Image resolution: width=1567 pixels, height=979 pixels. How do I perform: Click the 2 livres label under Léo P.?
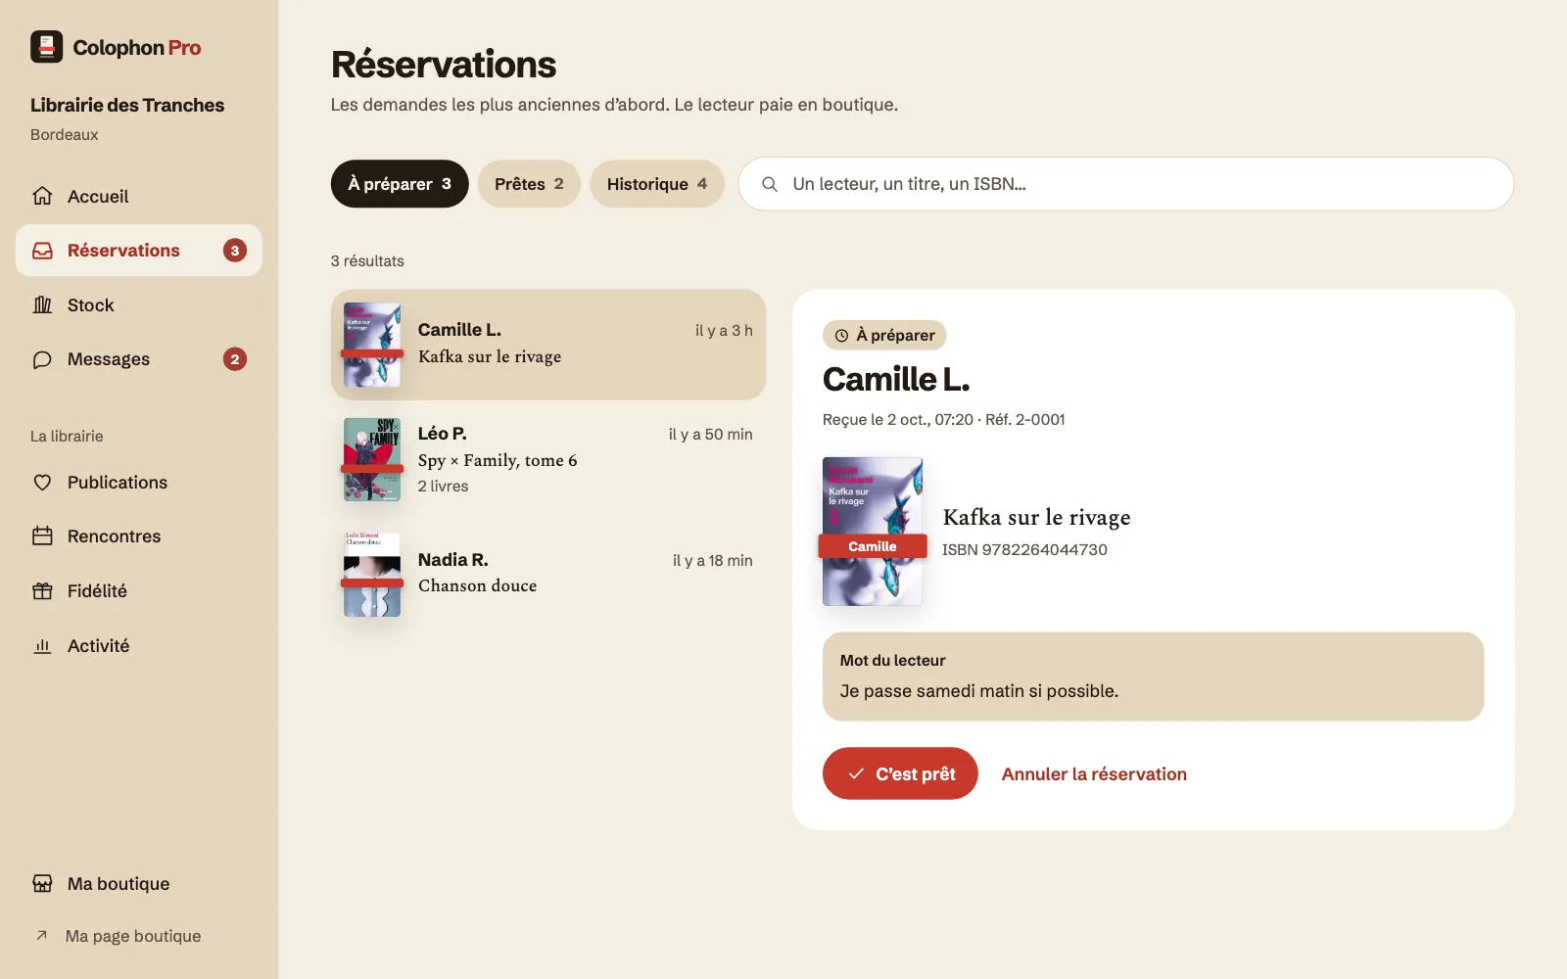[x=444, y=487]
